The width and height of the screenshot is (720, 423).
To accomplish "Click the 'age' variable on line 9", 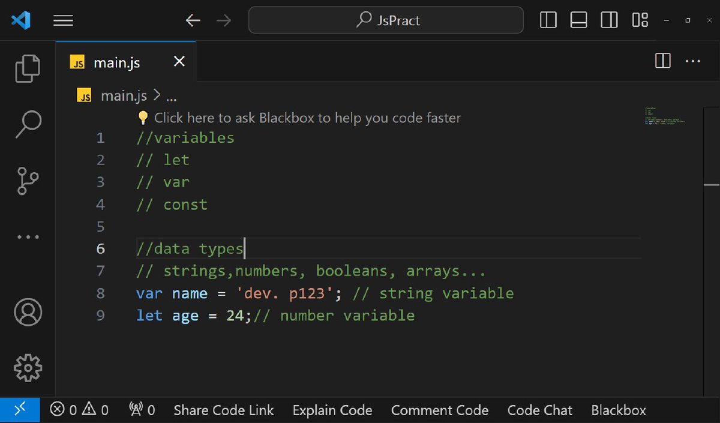I will pos(185,316).
